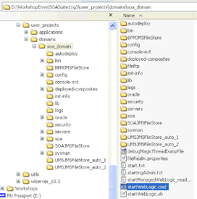Click the BPMJMSFileStore folder icon in file list

[124, 38]
